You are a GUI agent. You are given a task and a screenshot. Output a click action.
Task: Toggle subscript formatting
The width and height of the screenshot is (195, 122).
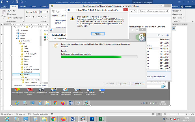point(42,17)
